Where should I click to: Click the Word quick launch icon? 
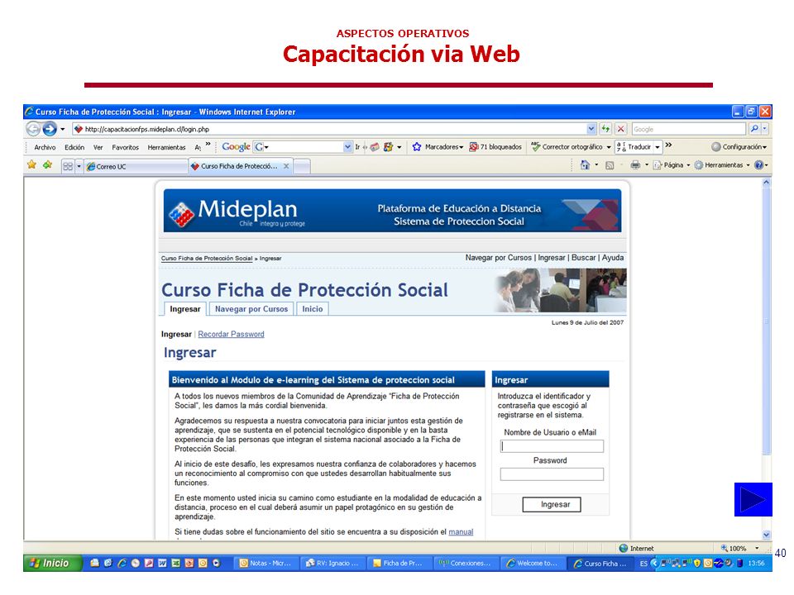point(162,563)
